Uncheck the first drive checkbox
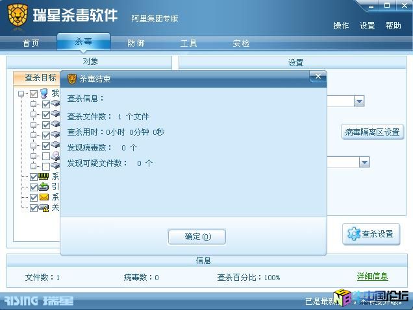Viewport: 413px width, 310px height. (x=46, y=104)
